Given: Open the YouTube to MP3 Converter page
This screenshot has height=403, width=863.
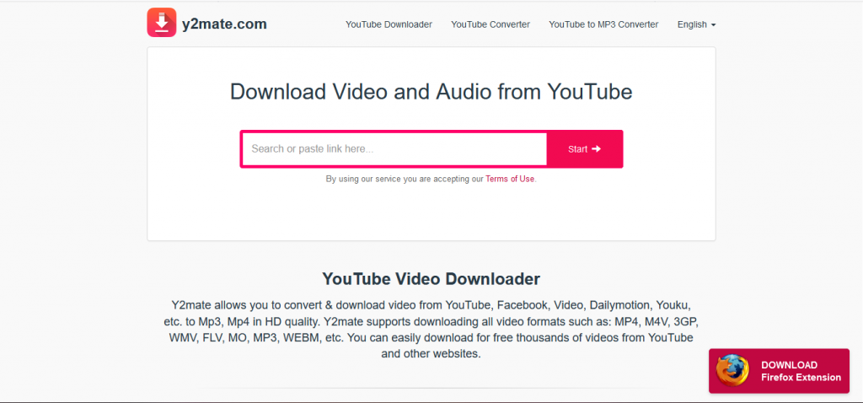Looking at the screenshot, I should coord(603,24).
